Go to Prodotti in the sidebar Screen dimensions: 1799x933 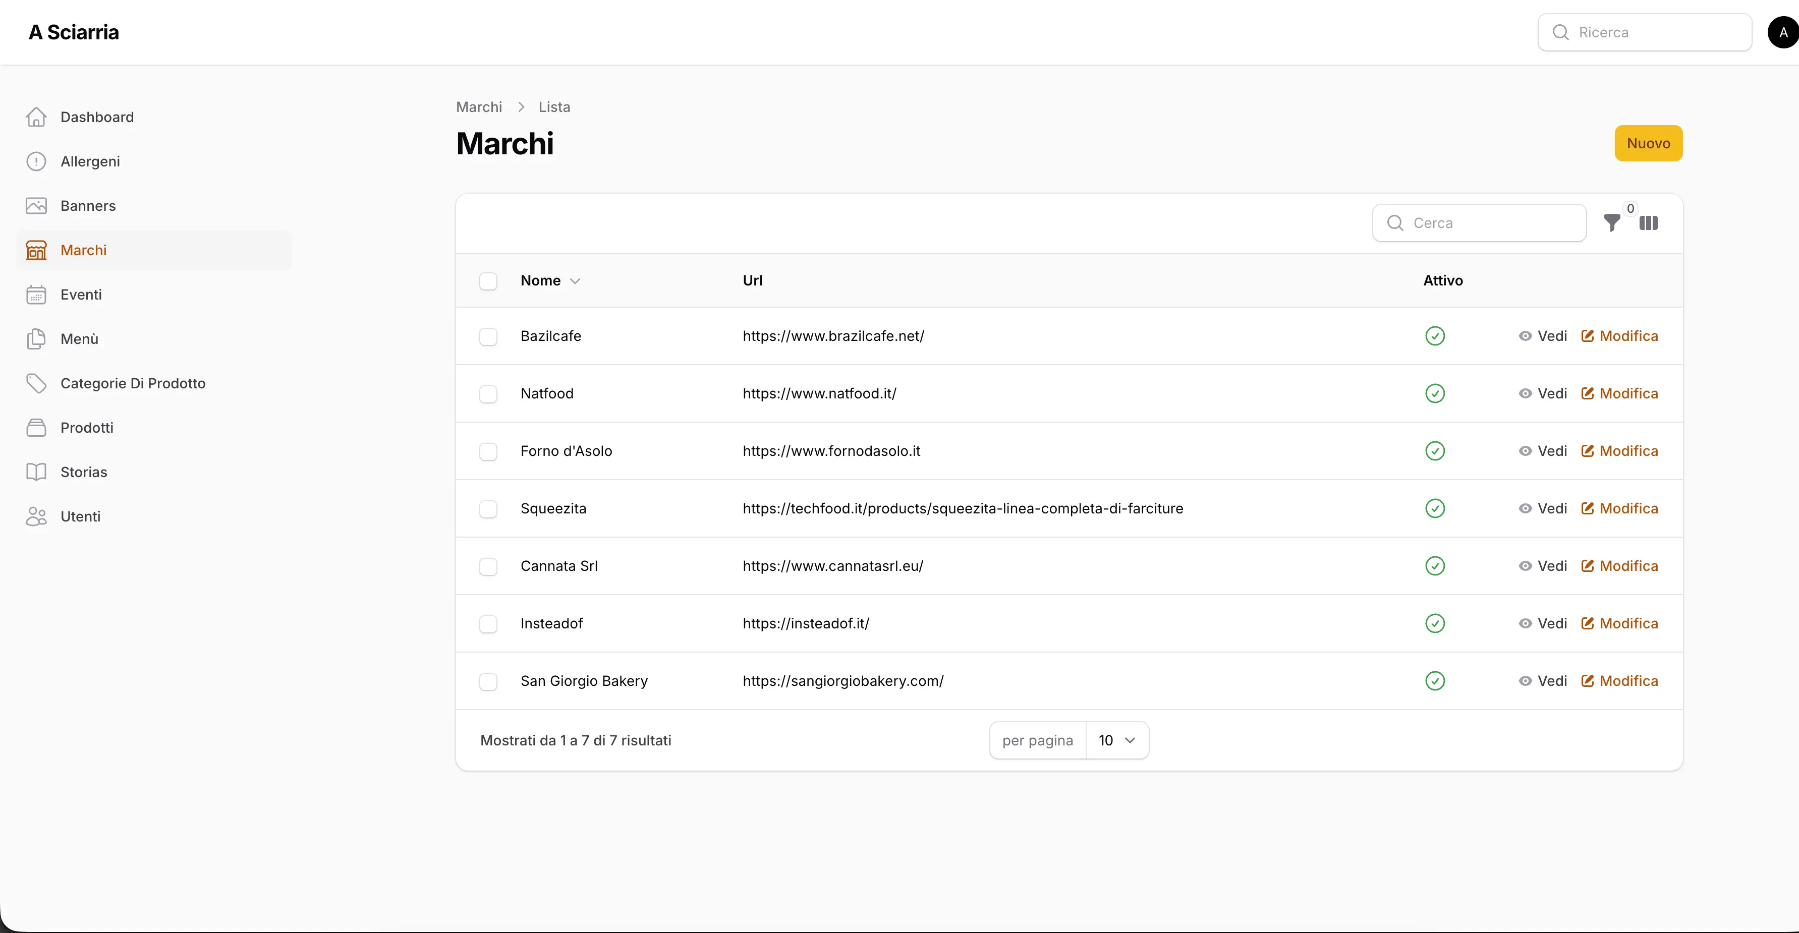(x=154, y=427)
